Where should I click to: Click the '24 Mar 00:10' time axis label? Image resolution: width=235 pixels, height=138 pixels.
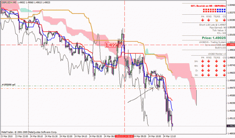point(36,136)
